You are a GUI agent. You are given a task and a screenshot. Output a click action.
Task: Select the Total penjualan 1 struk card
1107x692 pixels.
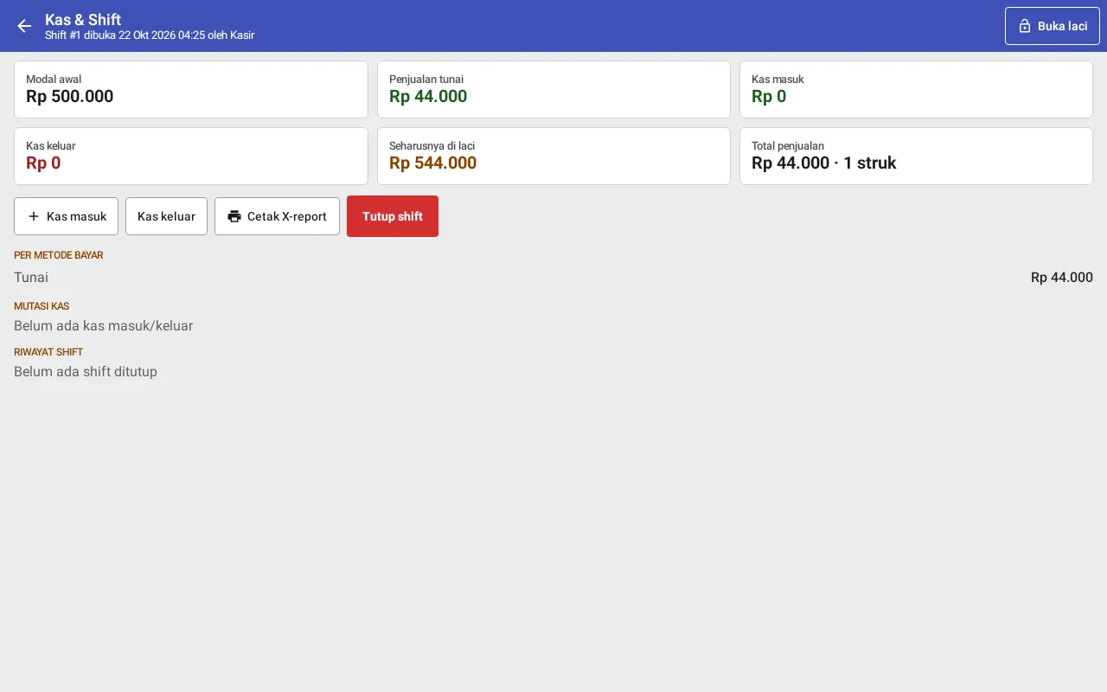916,156
